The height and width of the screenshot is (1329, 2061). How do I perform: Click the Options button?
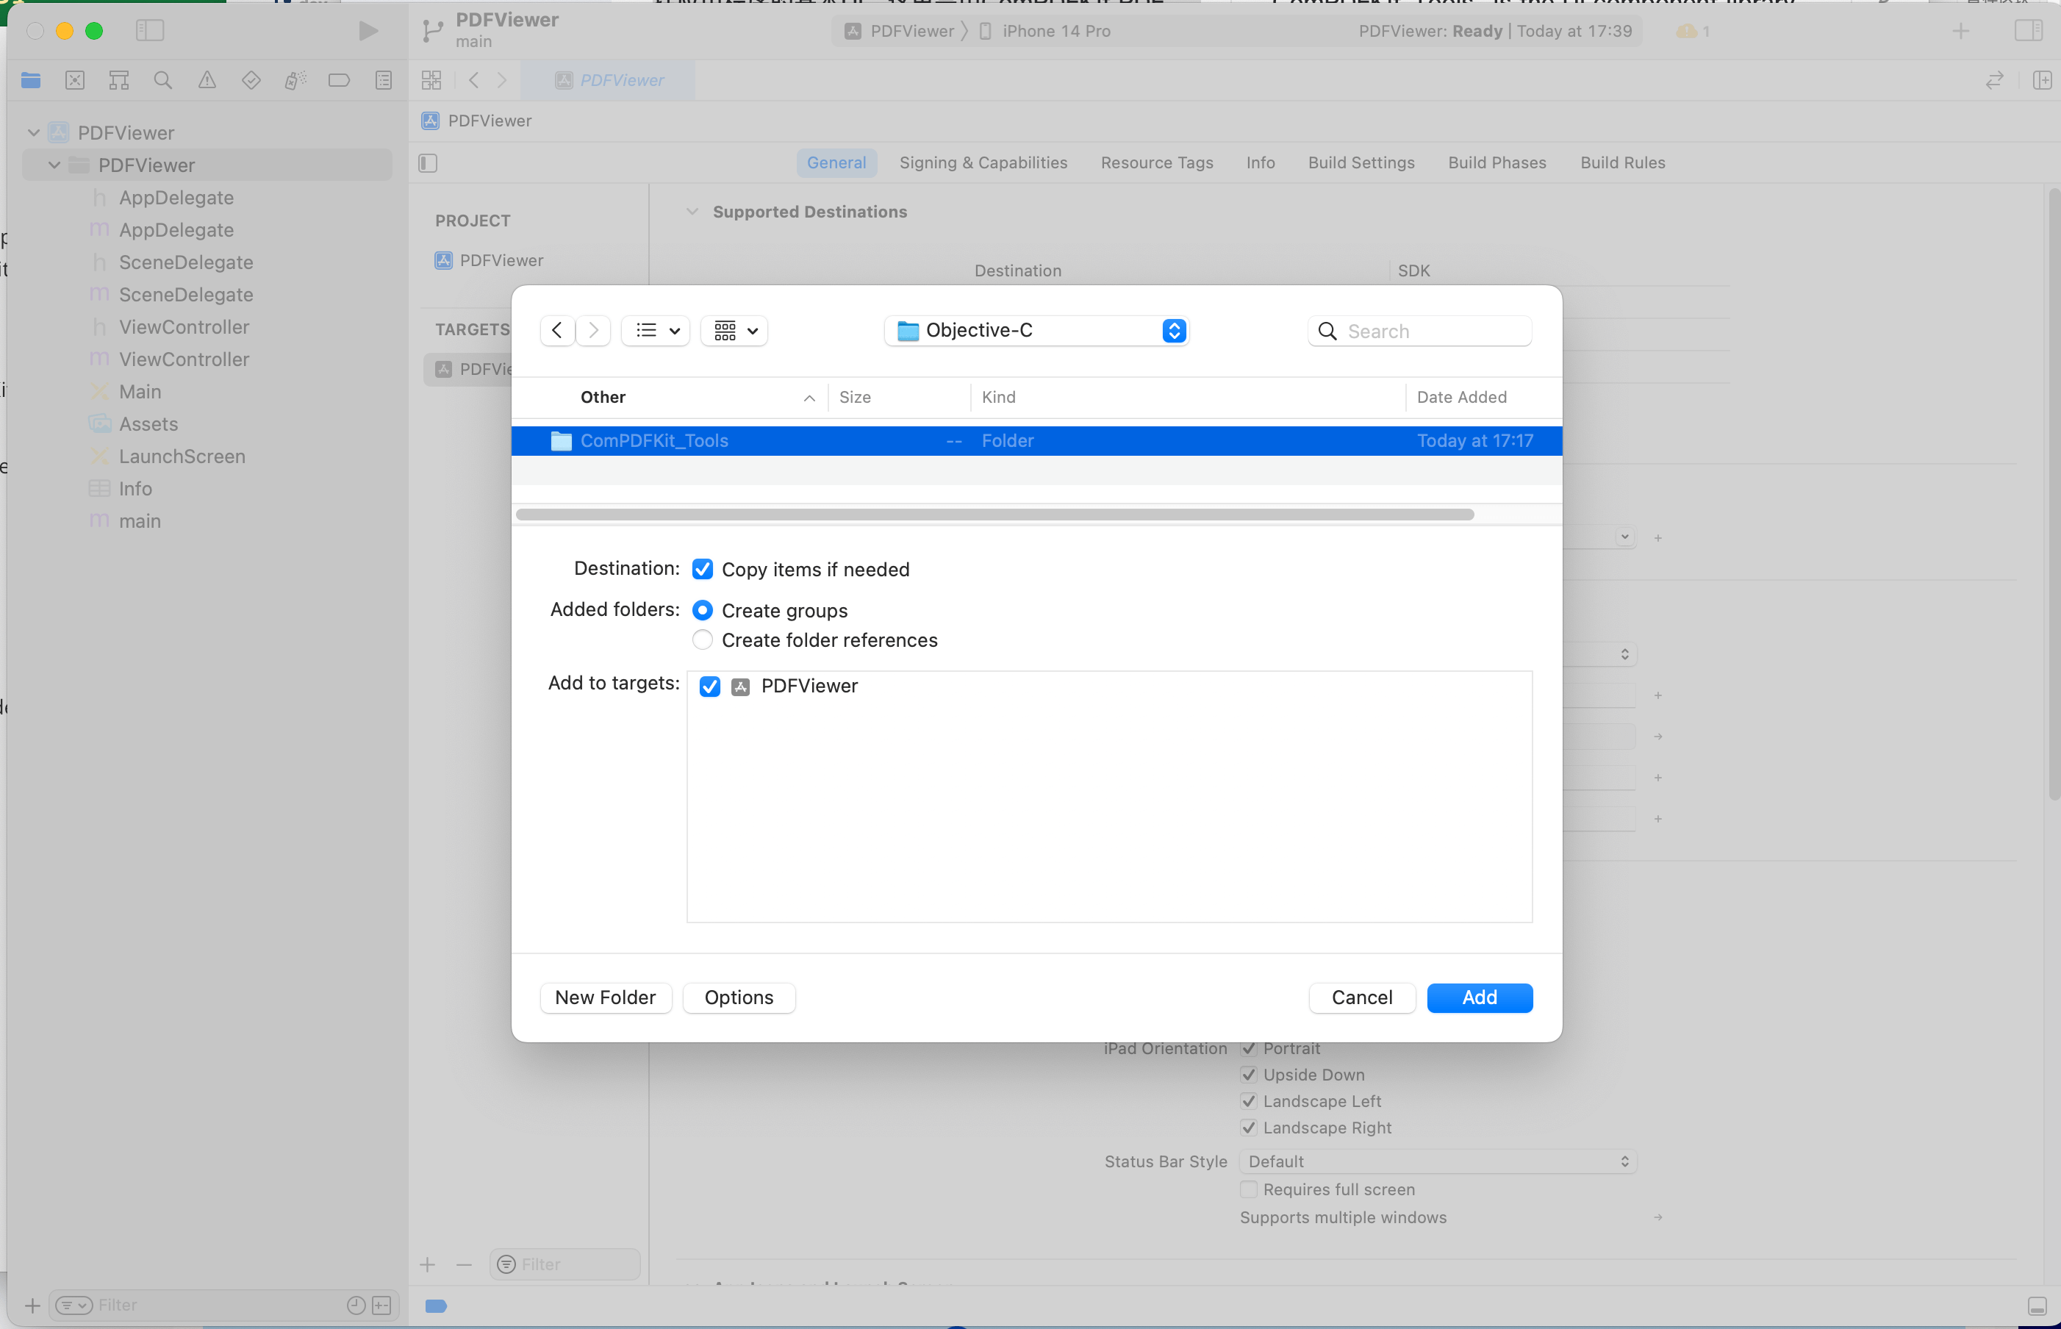pyautogui.click(x=739, y=997)
